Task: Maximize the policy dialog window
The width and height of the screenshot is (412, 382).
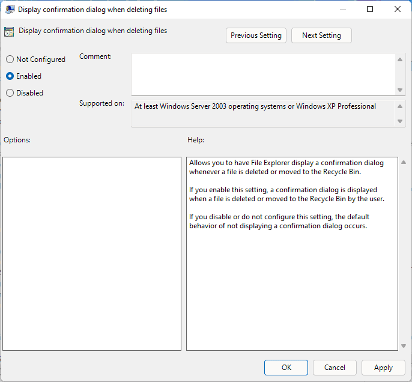Action: [x=370, y=9]
